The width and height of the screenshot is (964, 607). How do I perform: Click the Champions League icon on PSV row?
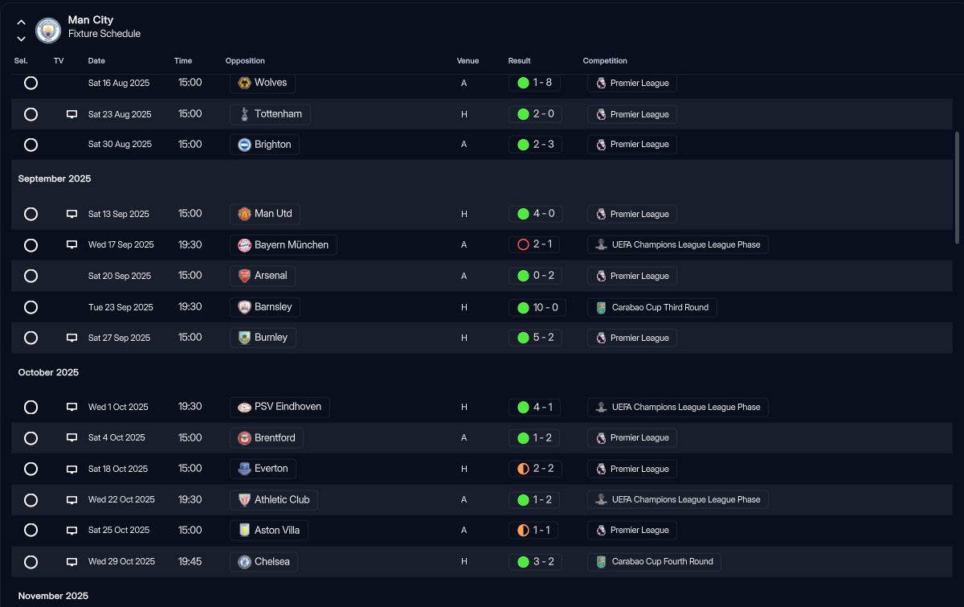point(601,407)
